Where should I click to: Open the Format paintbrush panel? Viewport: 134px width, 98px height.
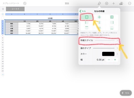pyautogui.click(x=99, y=3)
